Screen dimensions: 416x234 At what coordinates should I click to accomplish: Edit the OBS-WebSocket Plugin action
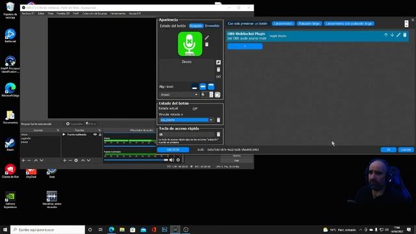click(398, 34)
